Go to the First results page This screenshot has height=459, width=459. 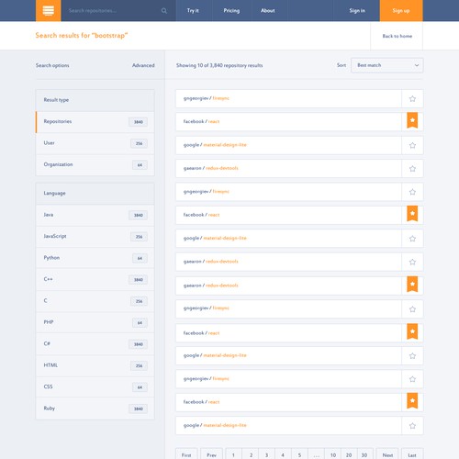pos(186,454)
